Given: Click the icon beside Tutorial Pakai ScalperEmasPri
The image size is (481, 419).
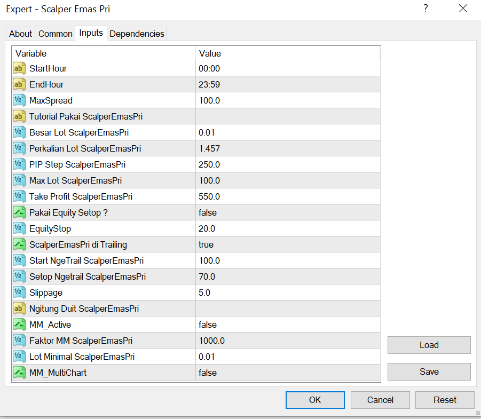Looking at the screenshot, I should point(19,116).
